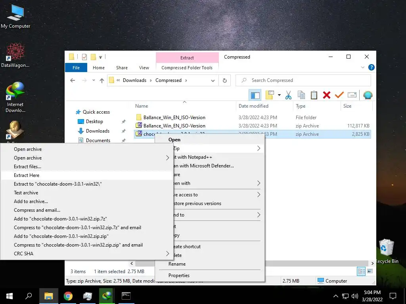Click the blue Help question mark

pos(371,67)
